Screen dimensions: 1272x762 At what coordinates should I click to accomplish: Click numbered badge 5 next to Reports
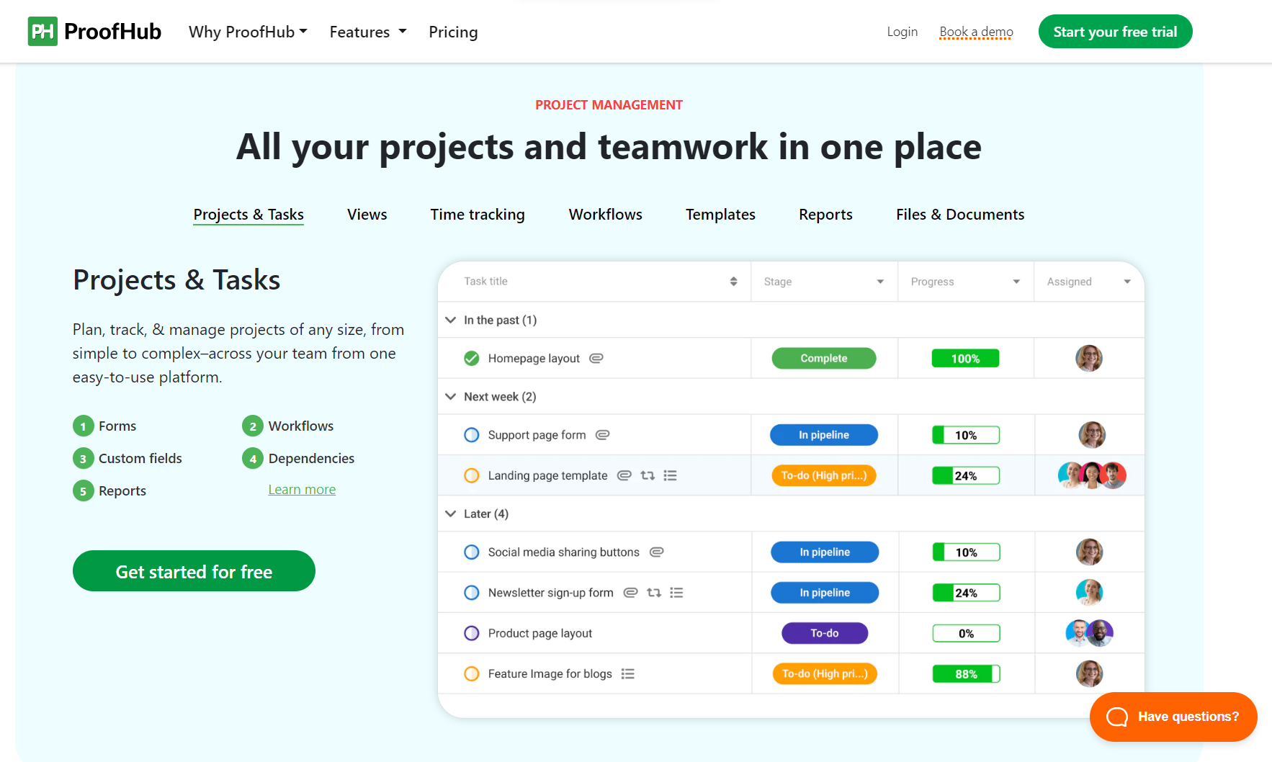click(84, 491)
